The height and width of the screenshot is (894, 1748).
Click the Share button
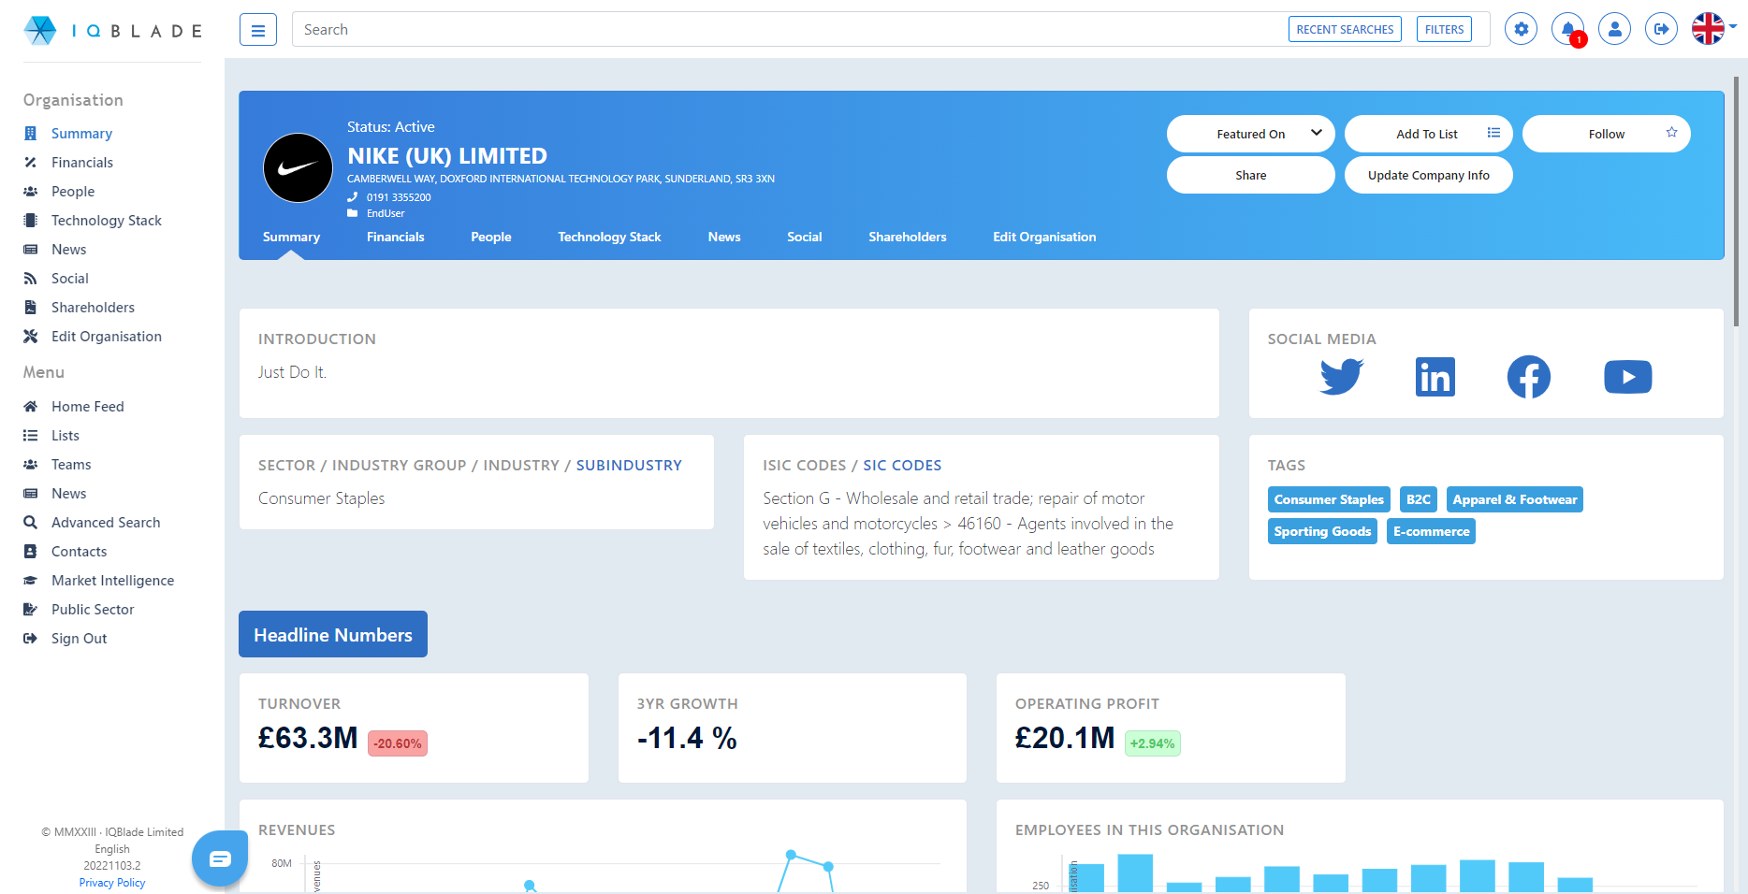pyautogui.click(x=1250, y=175)
